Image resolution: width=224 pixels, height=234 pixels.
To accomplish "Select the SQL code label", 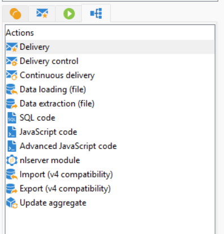I will pos(37,118).
